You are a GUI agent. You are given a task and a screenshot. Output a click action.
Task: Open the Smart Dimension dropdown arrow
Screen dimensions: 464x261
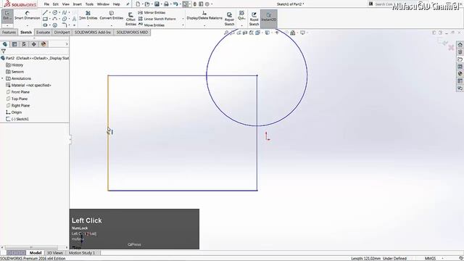click(28, 26)
